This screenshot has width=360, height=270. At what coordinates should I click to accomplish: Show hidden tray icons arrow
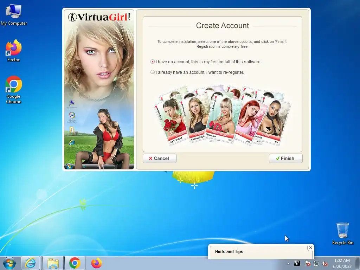coord(288,264)
